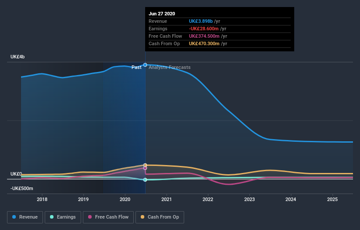Image resolution: width=360 pixels, height=230 pixels.
Task: Click the 2018 x-axis label
Action: 42,199
